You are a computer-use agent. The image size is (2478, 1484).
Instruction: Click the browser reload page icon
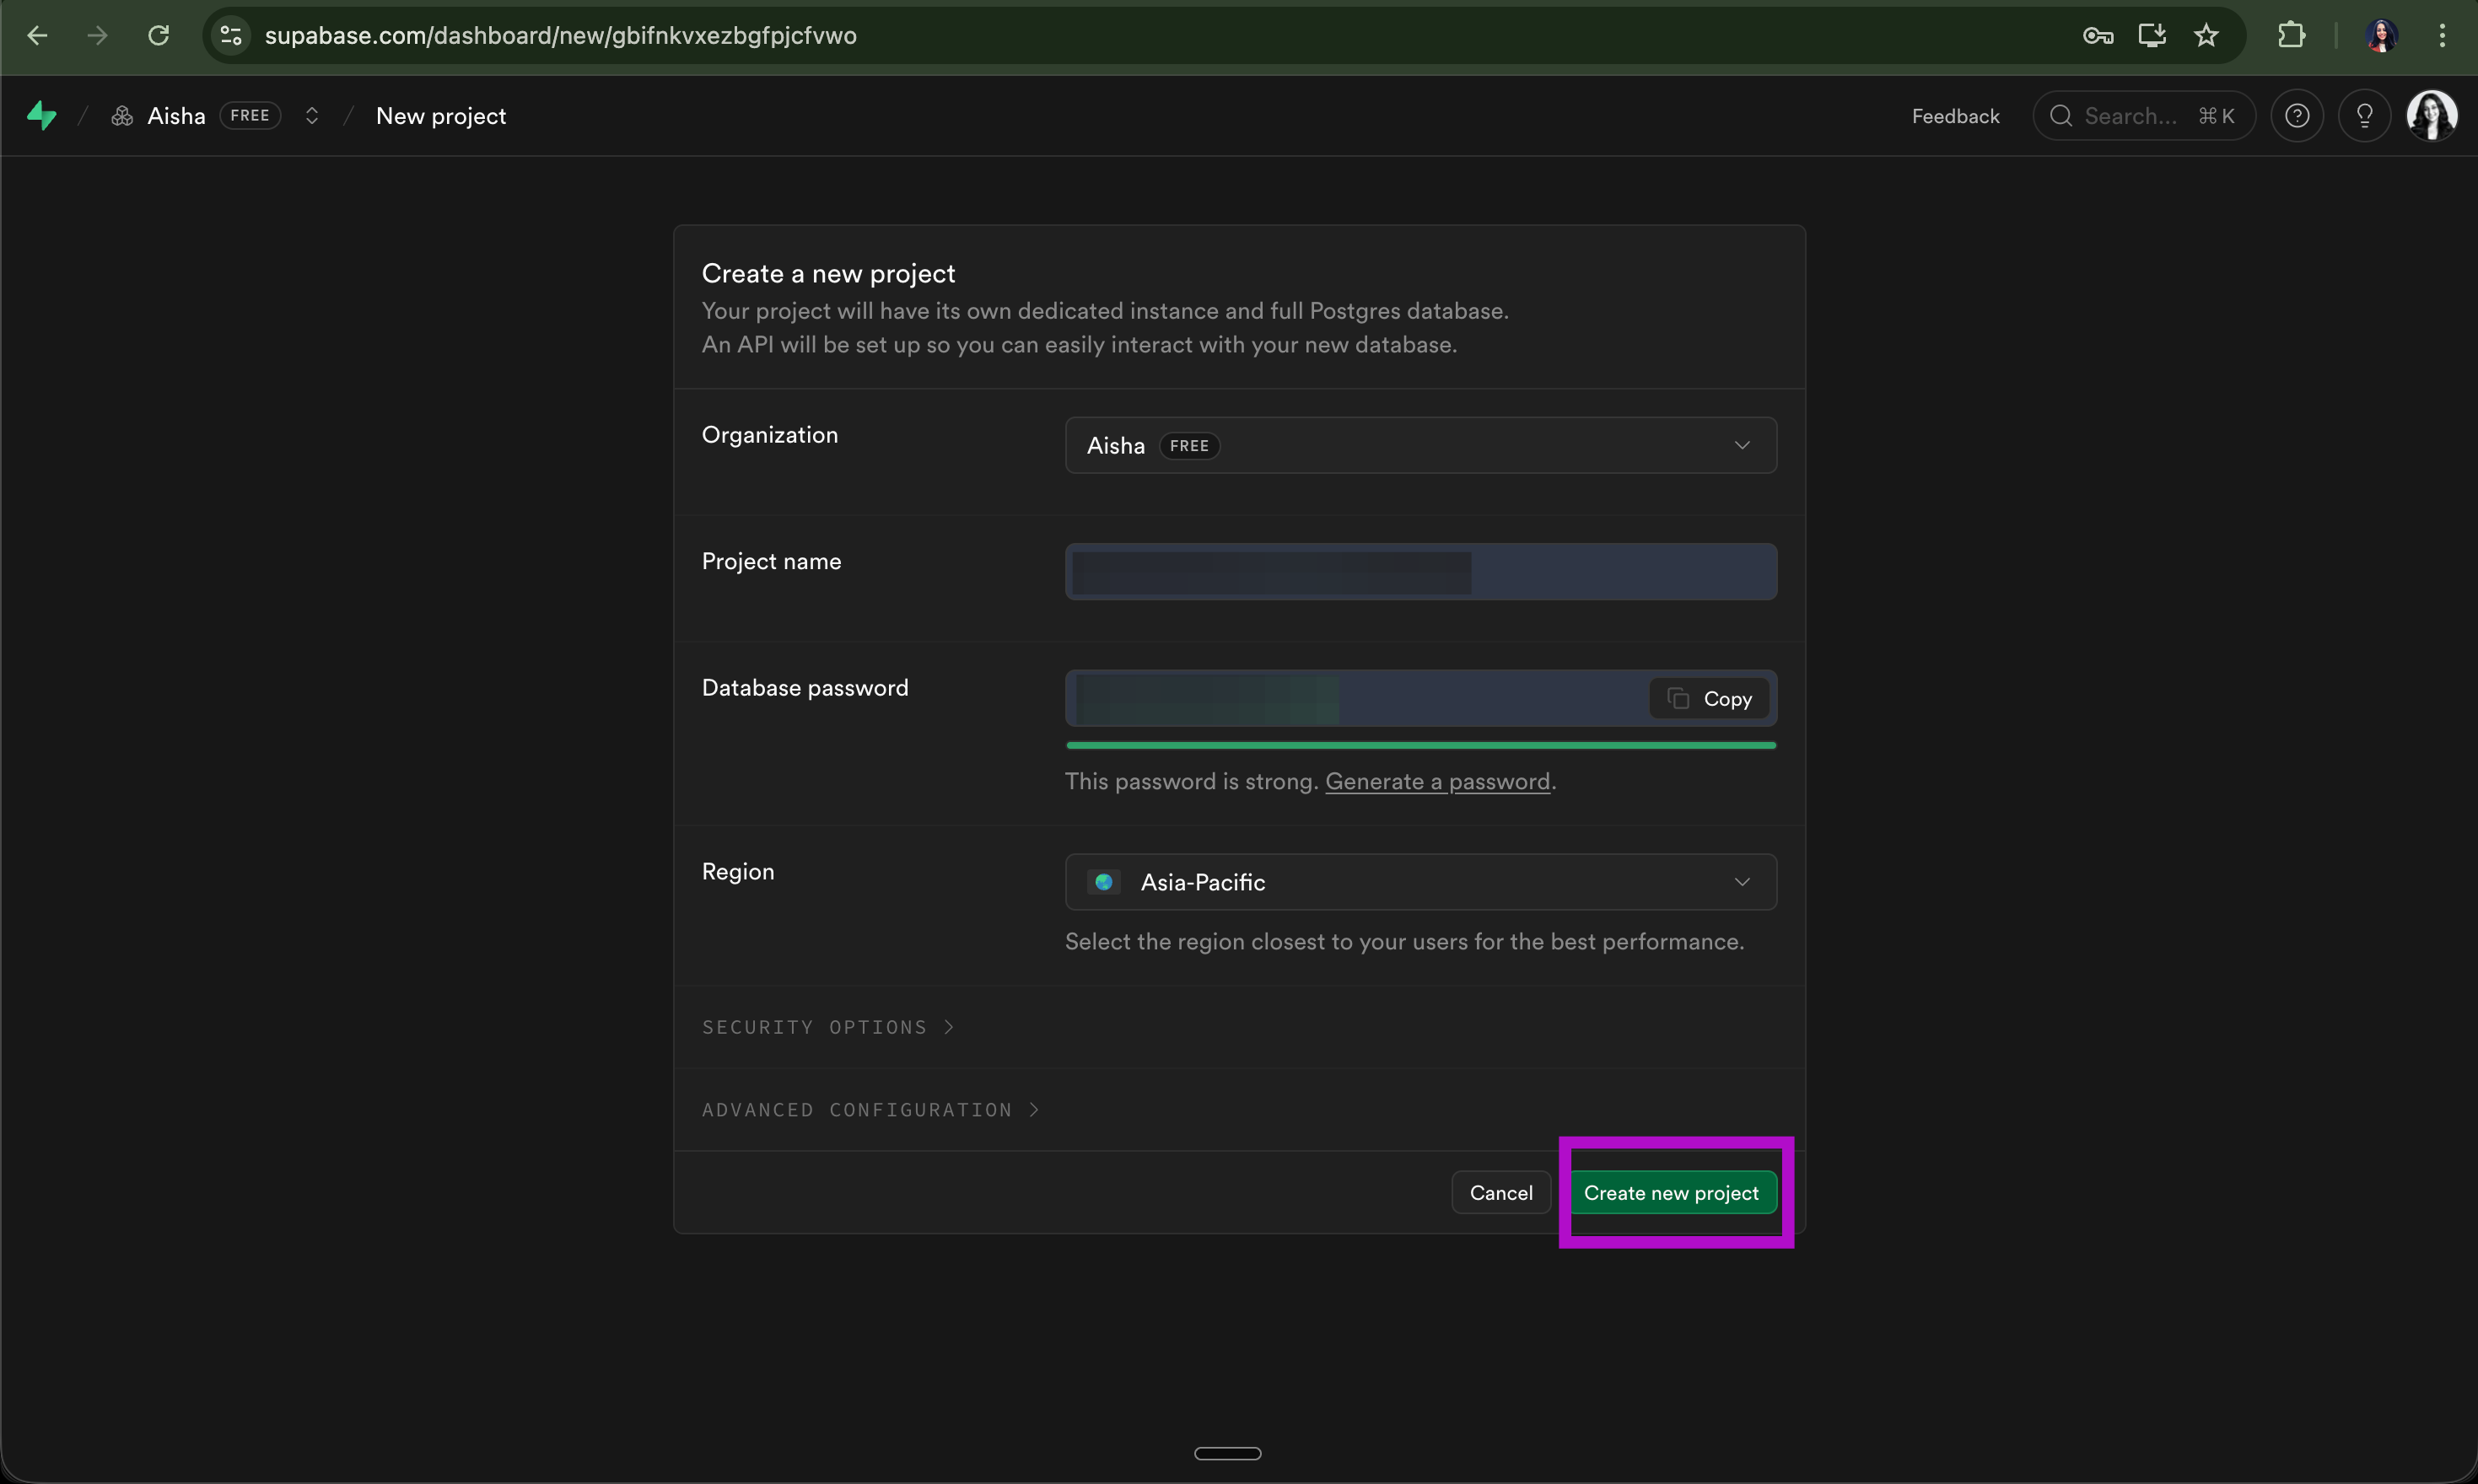click(158, 36)
